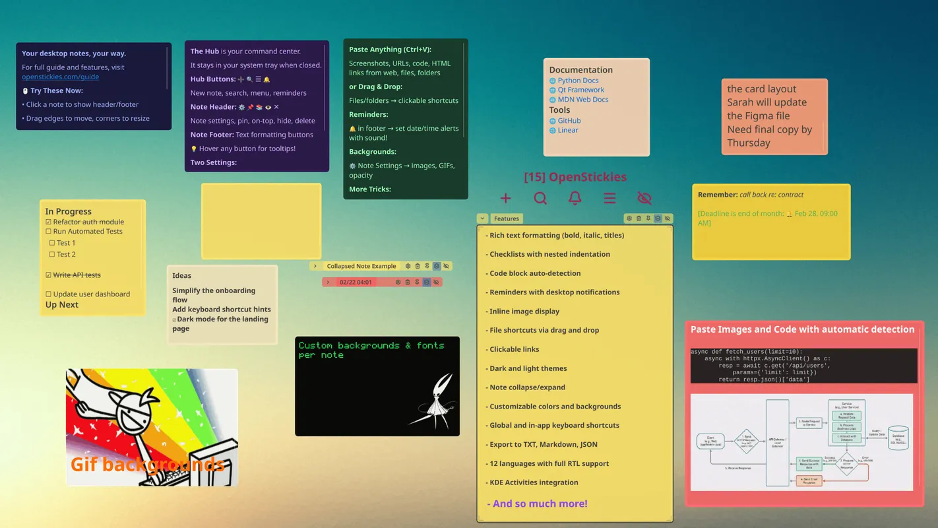Hide all notes with the eye-slash icon

coord(644,198)
